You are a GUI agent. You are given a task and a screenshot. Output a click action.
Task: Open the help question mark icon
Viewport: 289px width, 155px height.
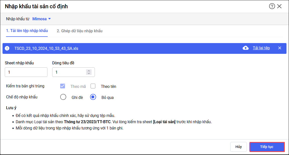272,6
